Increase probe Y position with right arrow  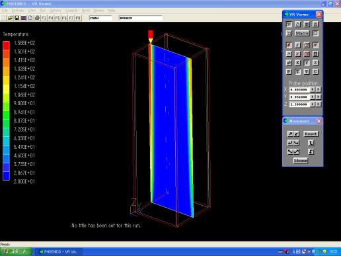319,97
